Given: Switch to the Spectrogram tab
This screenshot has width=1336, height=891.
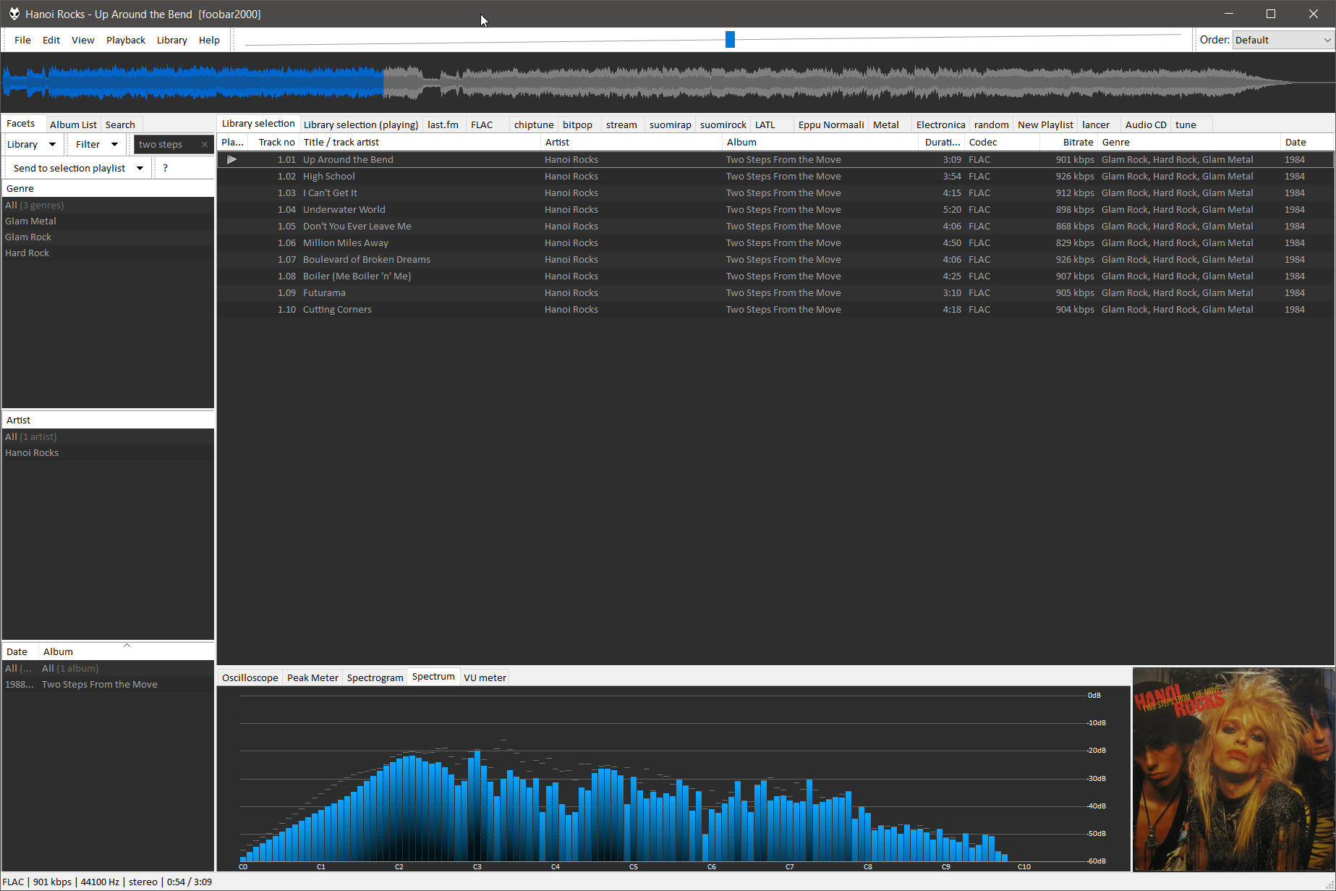Looking at the screenshot, I should coord(375,677).
